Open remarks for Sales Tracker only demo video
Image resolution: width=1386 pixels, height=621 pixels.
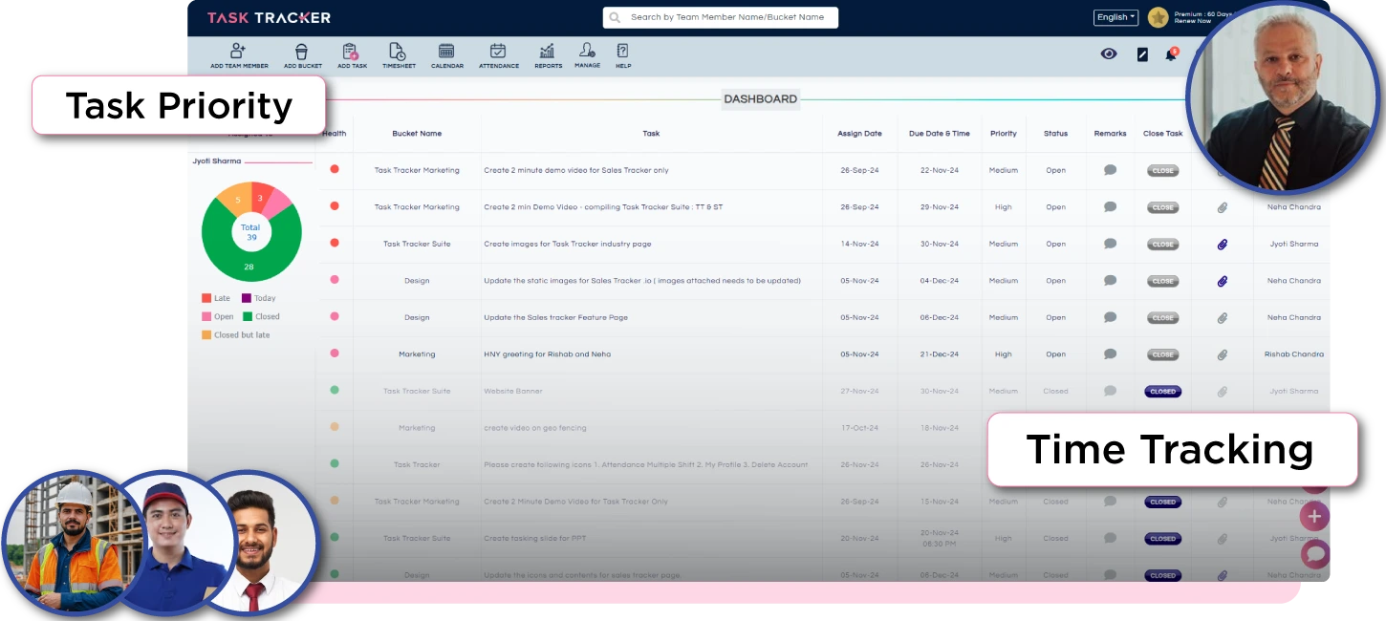[1110, 170]
